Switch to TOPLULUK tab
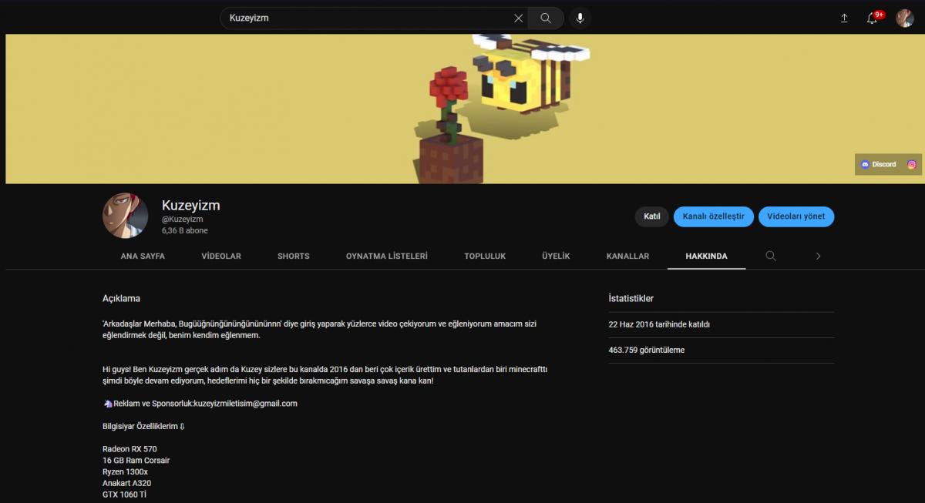925x503 pixels. tap(485, 256)
